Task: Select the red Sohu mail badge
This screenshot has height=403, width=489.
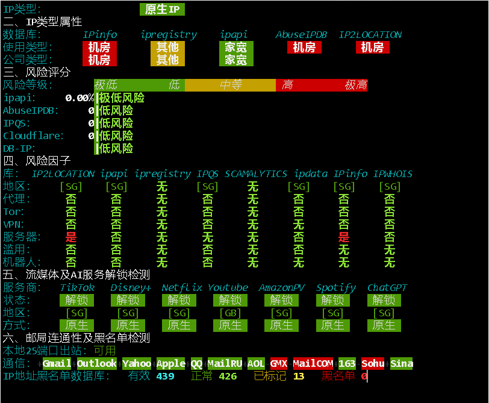Action: (x=372, y=363)
